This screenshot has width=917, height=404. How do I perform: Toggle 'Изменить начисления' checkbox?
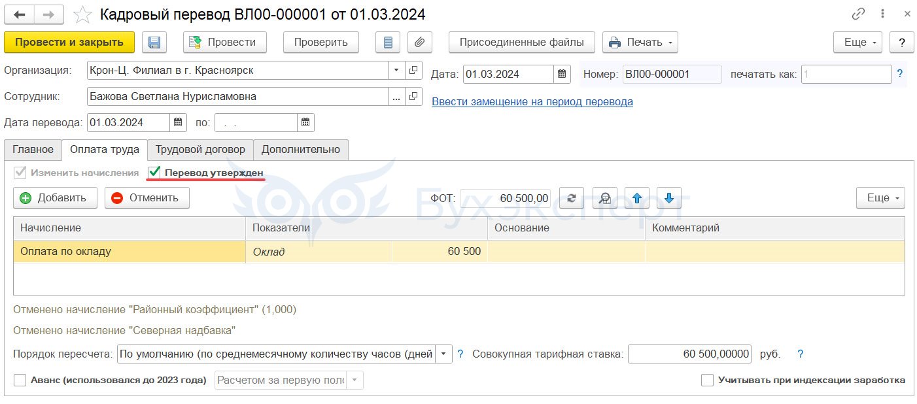point(20,173)
